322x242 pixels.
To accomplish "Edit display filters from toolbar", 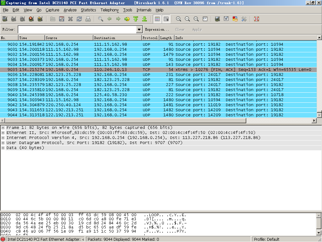I will 226,19.
